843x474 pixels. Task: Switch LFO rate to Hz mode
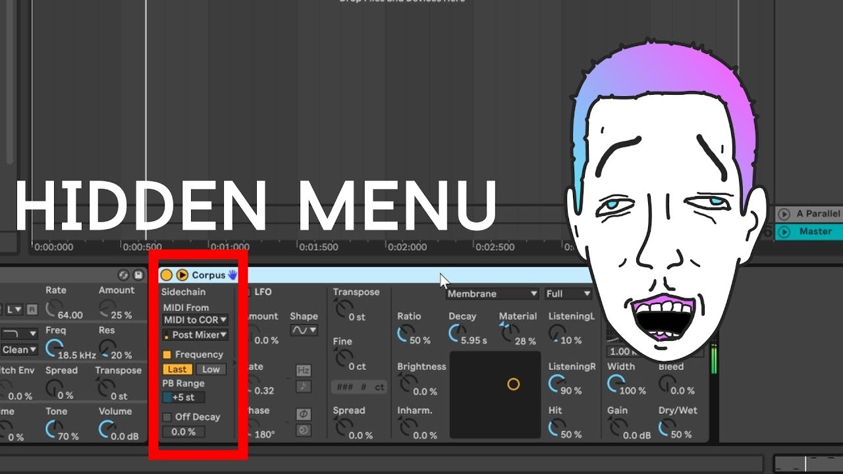tap(304, 371)
